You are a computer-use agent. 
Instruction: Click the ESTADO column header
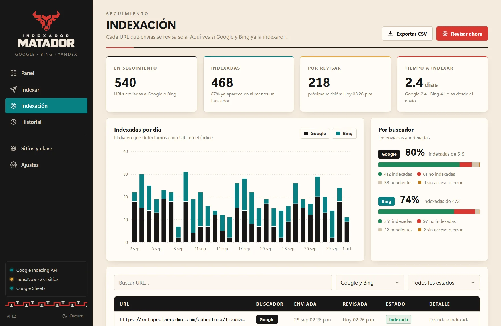click(395, 304)
